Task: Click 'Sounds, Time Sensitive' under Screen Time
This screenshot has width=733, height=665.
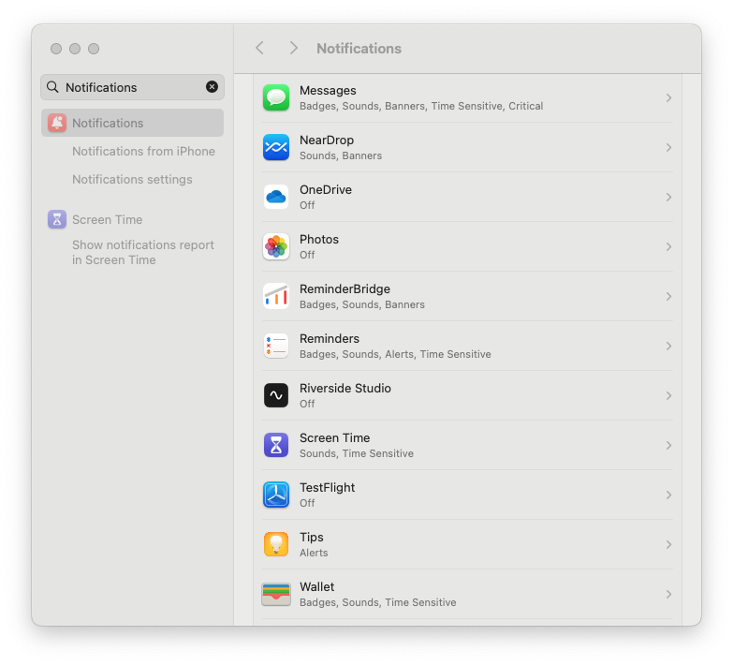Action: coord(357,453)
